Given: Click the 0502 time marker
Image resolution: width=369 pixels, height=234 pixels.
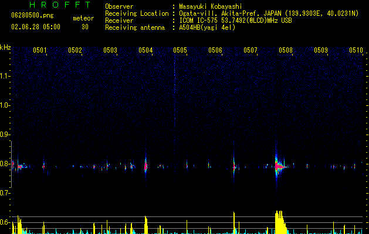Looking at the screenshot, I should pos(75,50).
